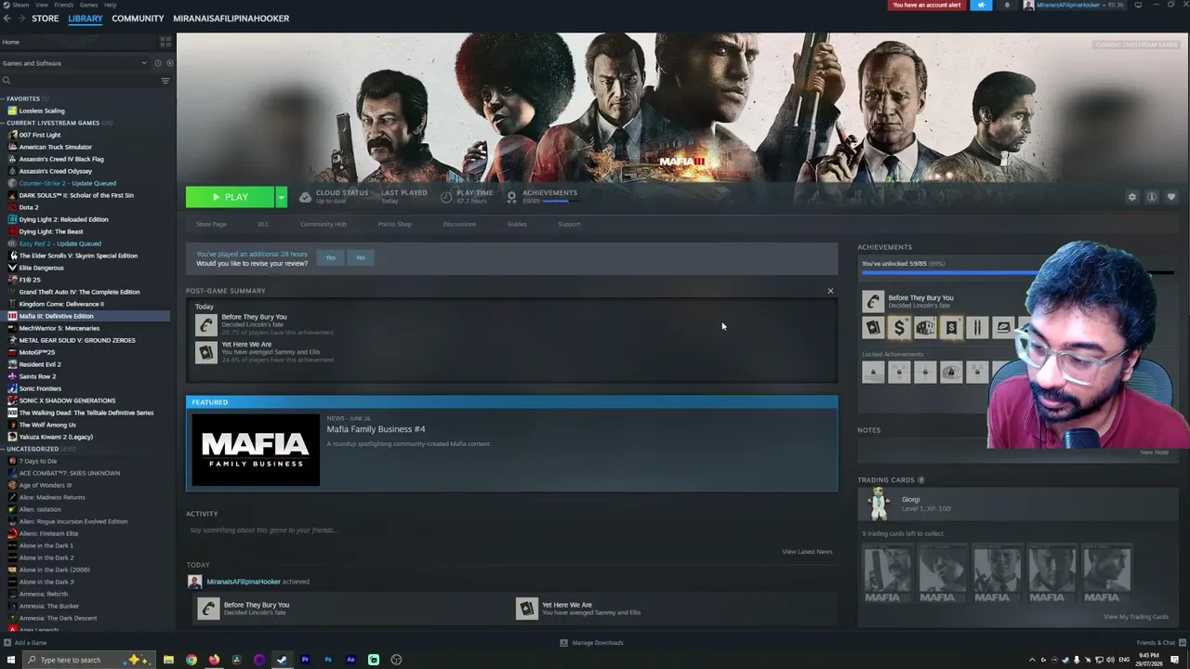
Task: Open Premiere Pro from the taskbar
Action: coord(305,660)
